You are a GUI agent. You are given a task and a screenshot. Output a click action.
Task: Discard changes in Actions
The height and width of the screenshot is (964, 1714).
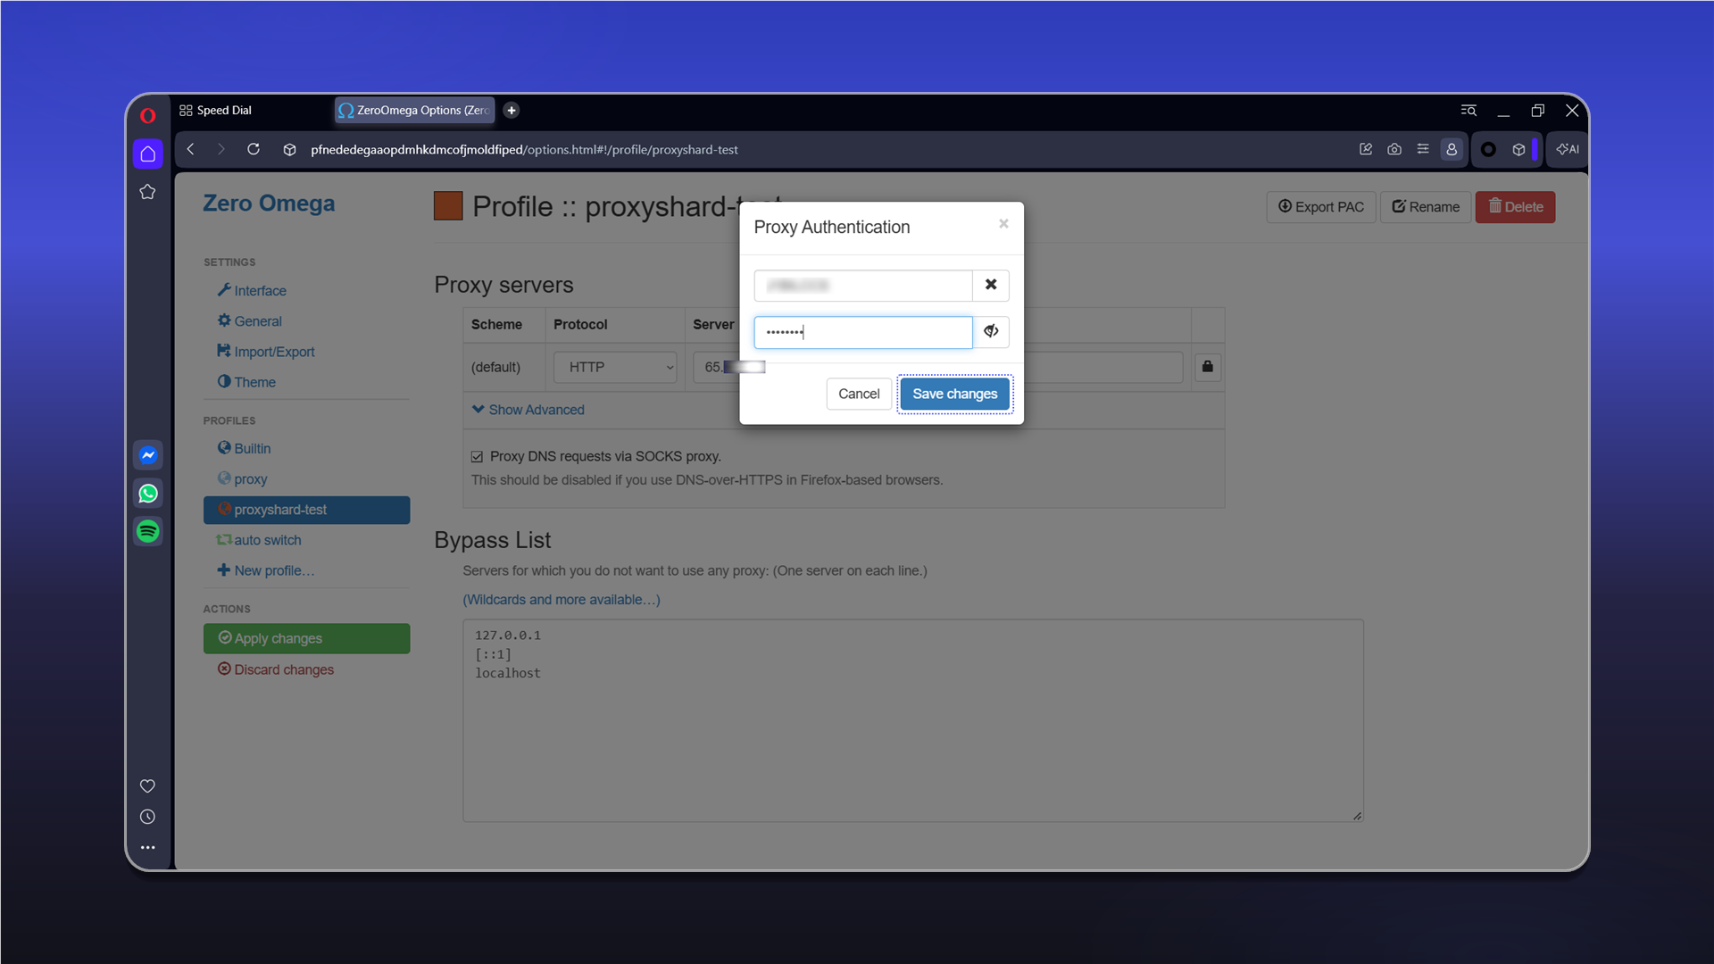coord(276,669)
